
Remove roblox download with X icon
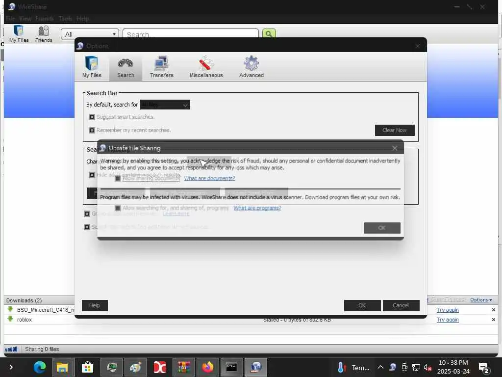coord(493,320)
